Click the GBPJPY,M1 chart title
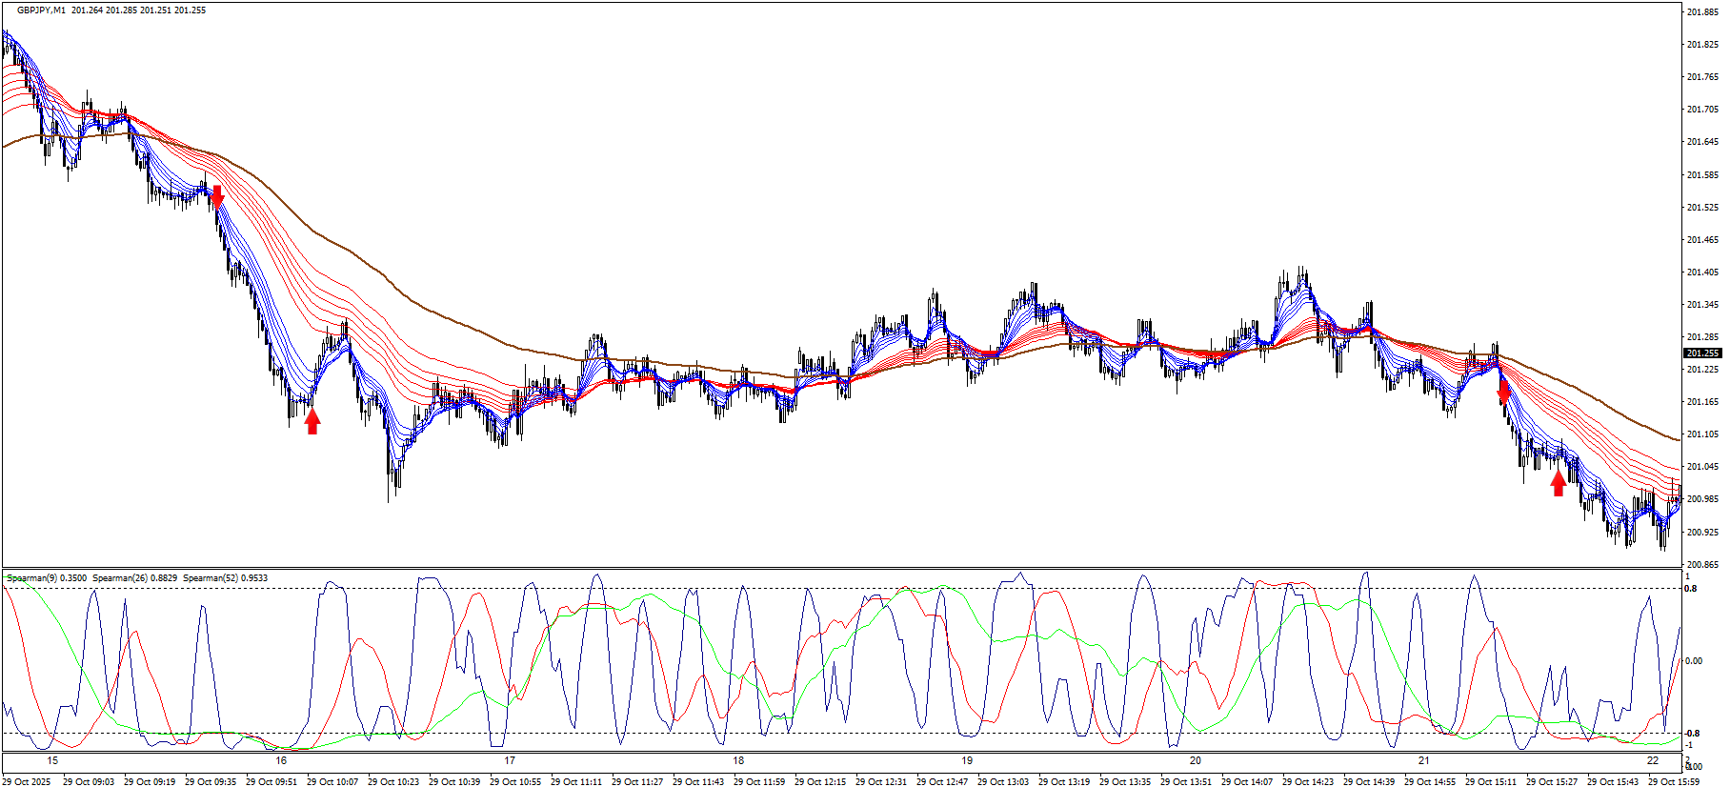 41,10
